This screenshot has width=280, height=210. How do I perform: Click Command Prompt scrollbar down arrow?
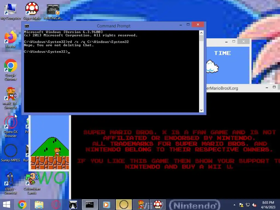pos(201,110)
